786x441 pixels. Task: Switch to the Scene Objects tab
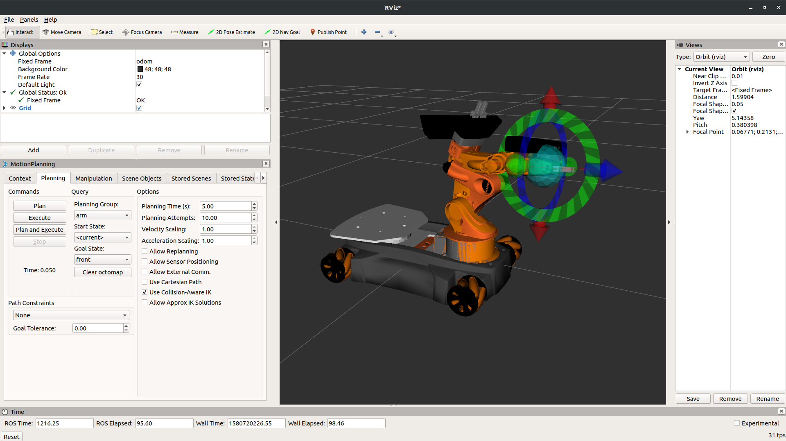142,178
